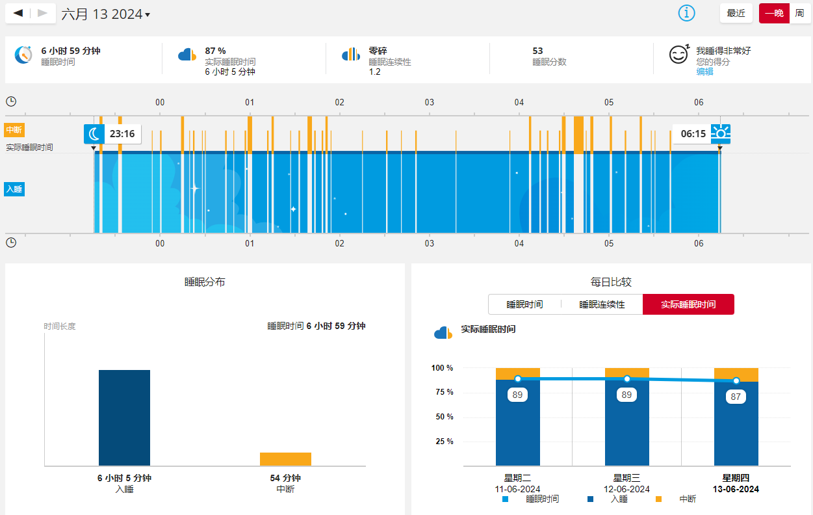Viewport: 813px width, 515px height.
Task: Click the sleep time clock icon
Action: coord(23,55)
